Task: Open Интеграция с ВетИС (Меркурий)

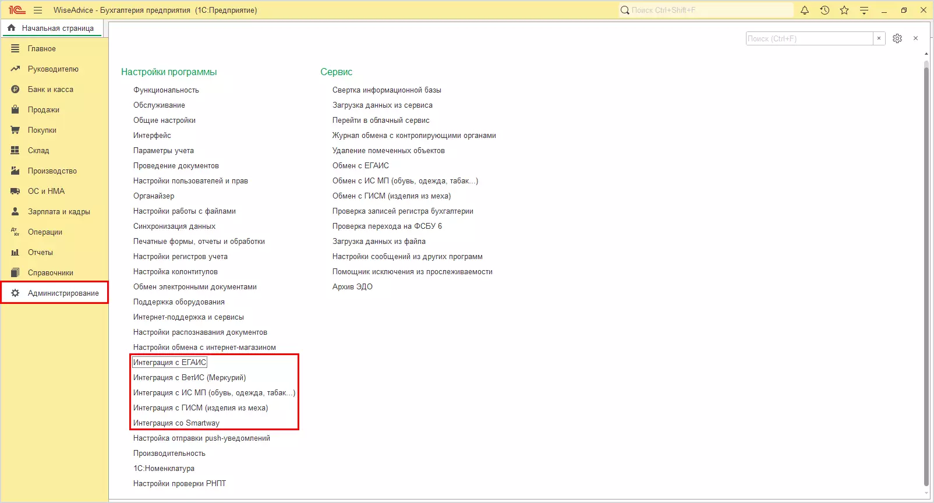Action: pos(190,378)
